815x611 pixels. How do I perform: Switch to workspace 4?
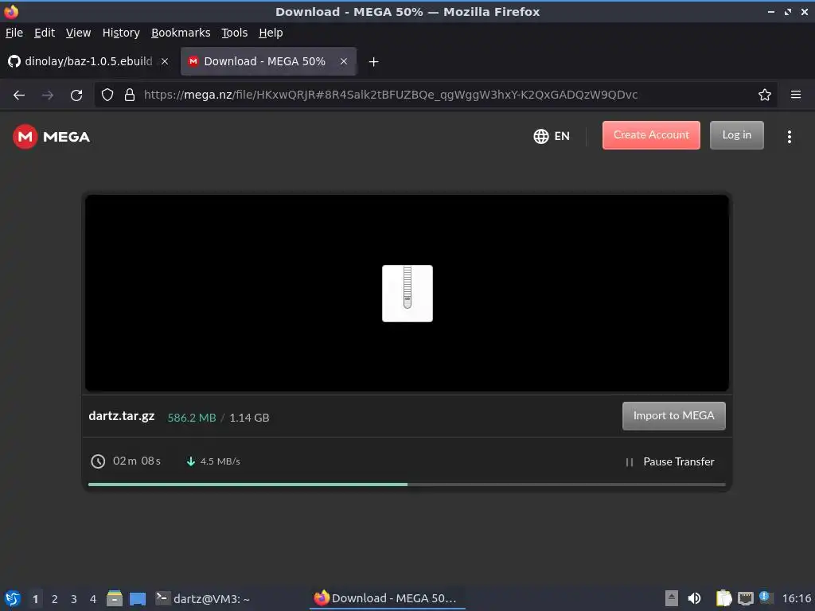[x=93, y=599]
